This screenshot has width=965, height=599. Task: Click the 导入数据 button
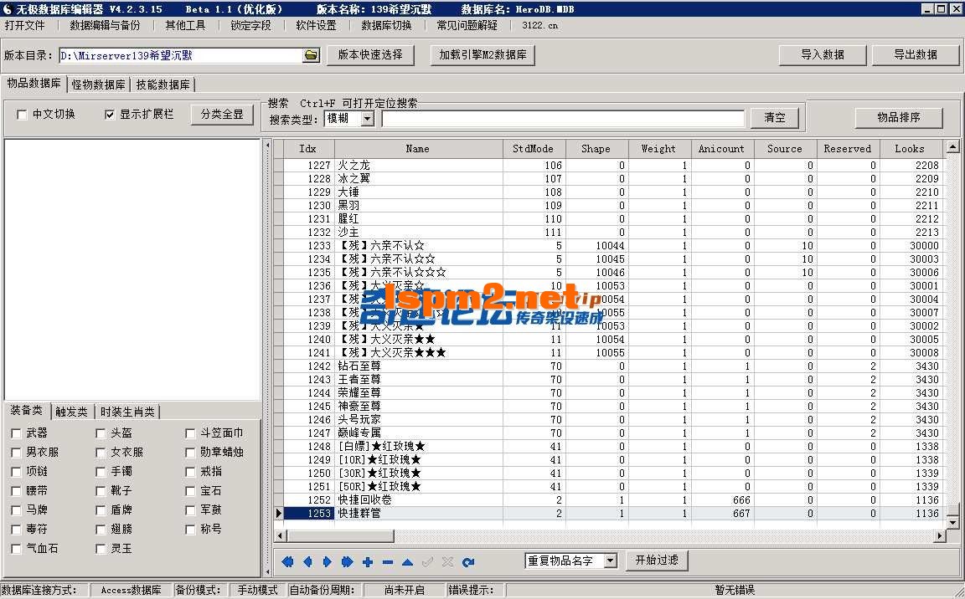pyautogui.click(x=822, y=55)
